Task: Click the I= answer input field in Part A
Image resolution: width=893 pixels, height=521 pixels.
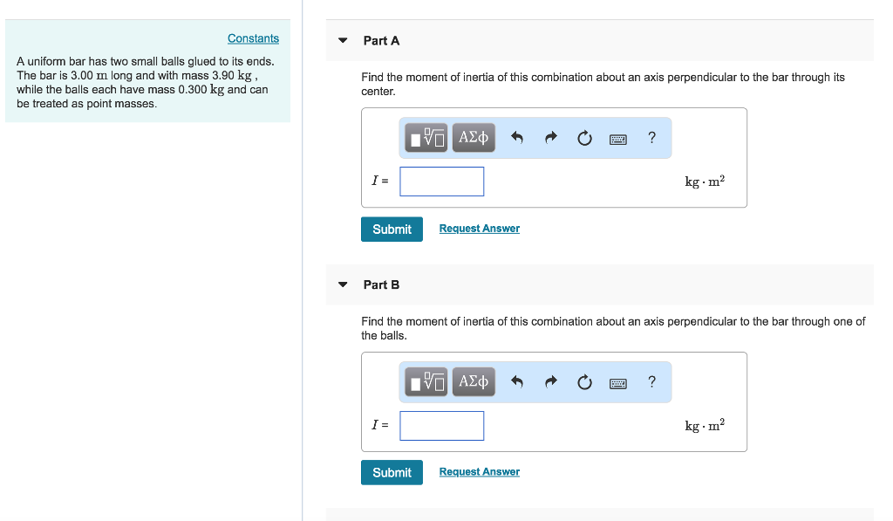Action: (x=441, y=181)
